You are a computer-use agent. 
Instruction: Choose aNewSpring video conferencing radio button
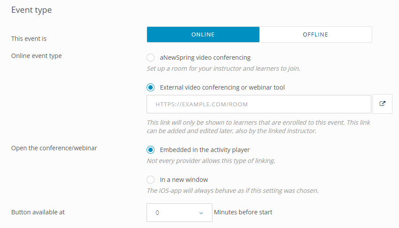(x=151, y=58)
